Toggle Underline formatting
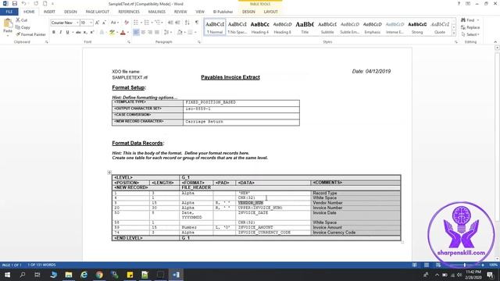This screenshot has width=500, height=281. click(x=67, y=32)
